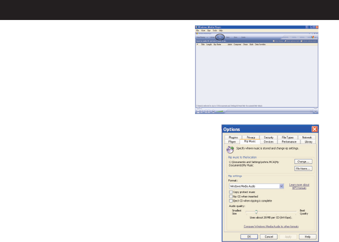
Task: Open the Format dropdown showing Windows Media Audio
Action: (x=256, y=186)
